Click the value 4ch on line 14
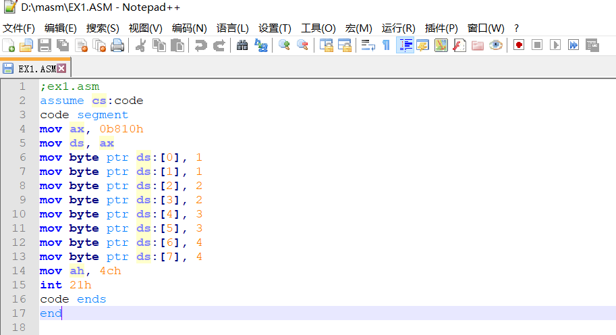 [111, 271]
